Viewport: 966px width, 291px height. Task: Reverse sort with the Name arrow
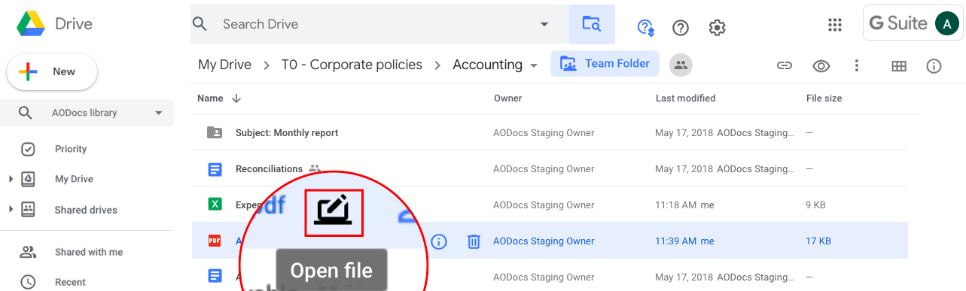click(x=236, y=99)
